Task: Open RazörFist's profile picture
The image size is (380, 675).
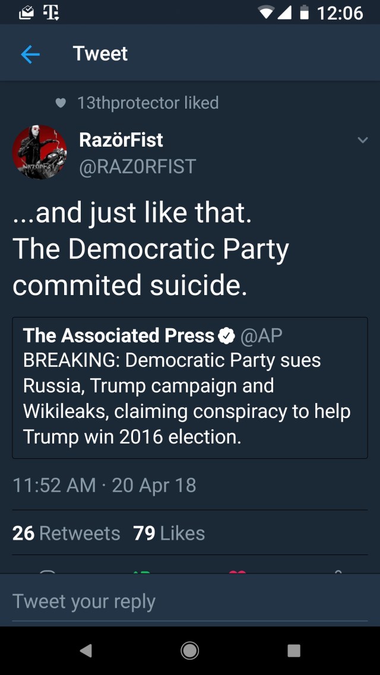Action: (40, 152)
